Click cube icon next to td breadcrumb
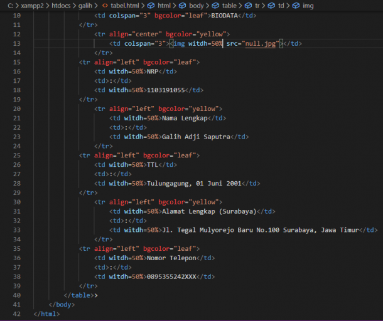The image size is (383, 321). [271, 6]
